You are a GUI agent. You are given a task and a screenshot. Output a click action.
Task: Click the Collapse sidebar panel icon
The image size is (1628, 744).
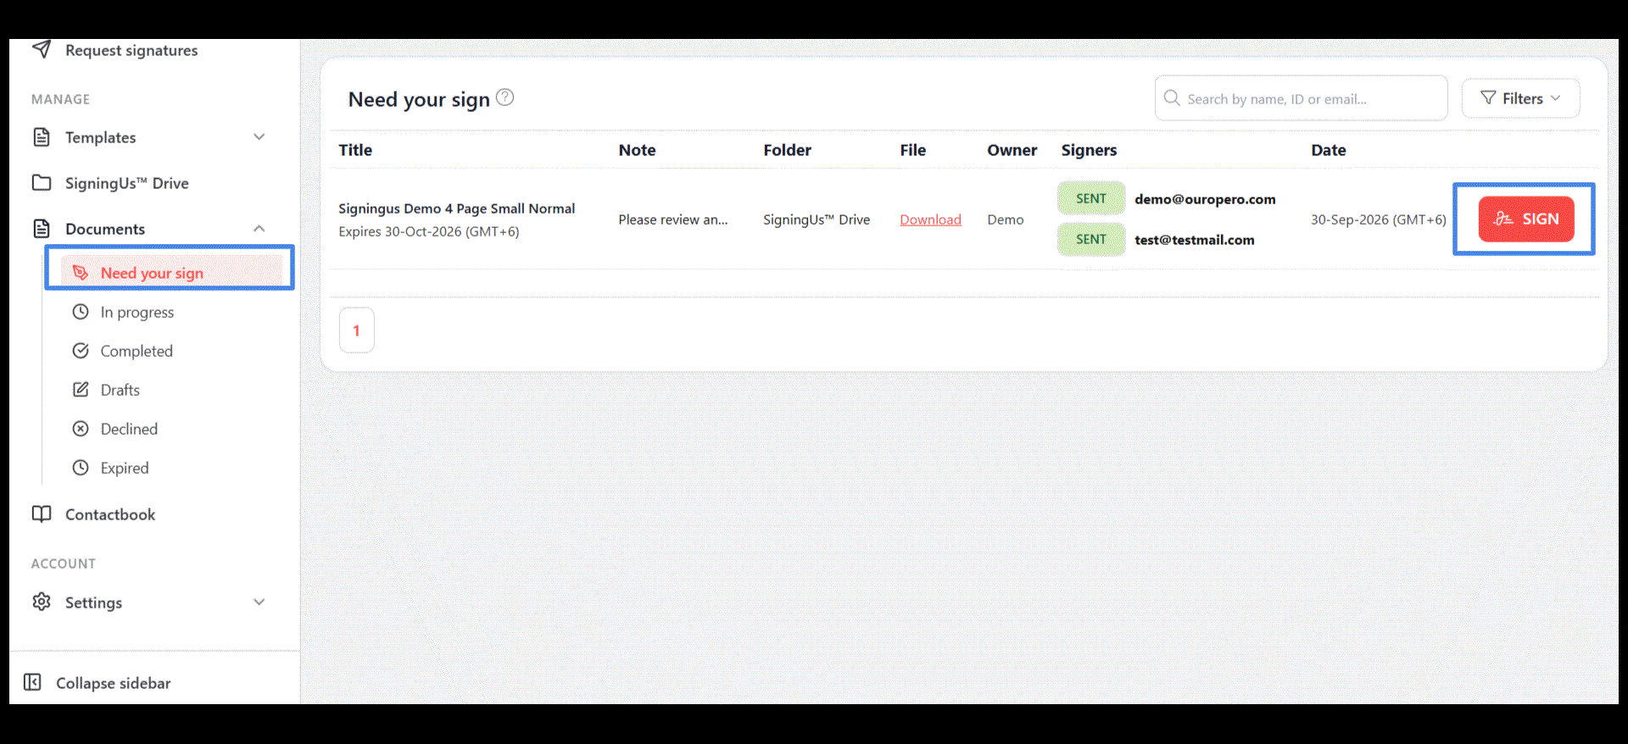point(32,682)
